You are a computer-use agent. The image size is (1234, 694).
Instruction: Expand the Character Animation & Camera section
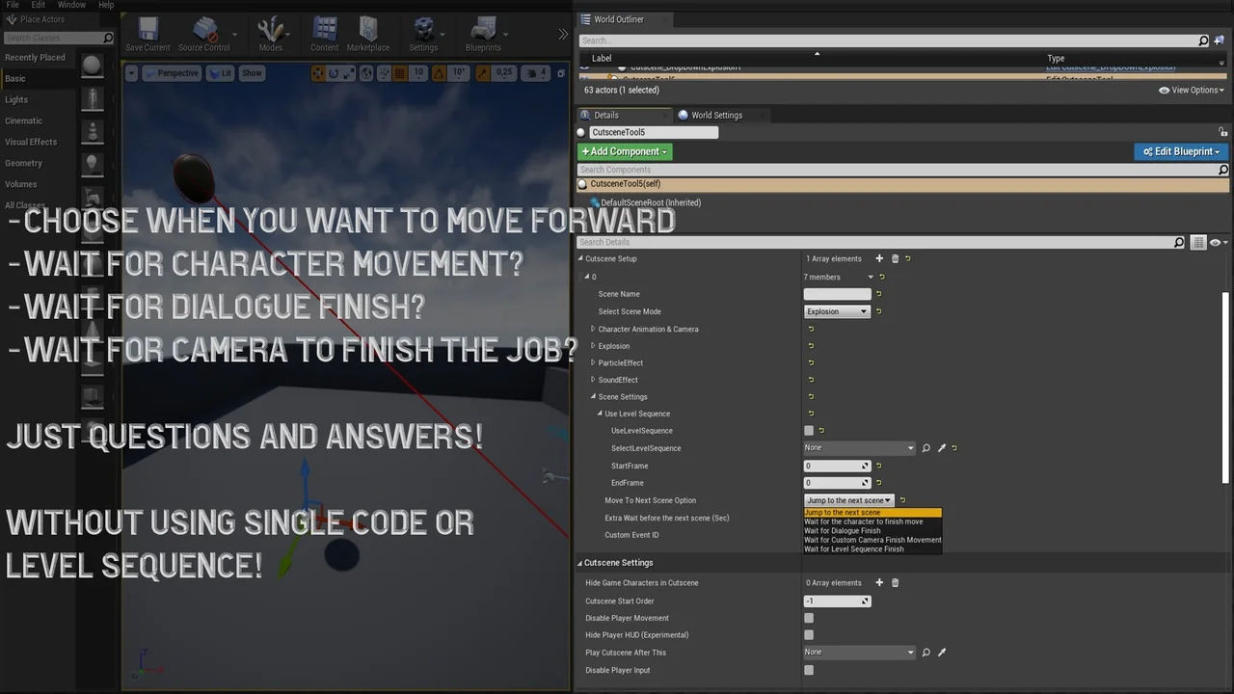pos(593,330)
